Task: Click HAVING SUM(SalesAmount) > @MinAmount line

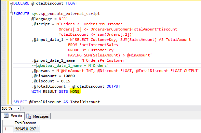Action: [x=110, y=55]
